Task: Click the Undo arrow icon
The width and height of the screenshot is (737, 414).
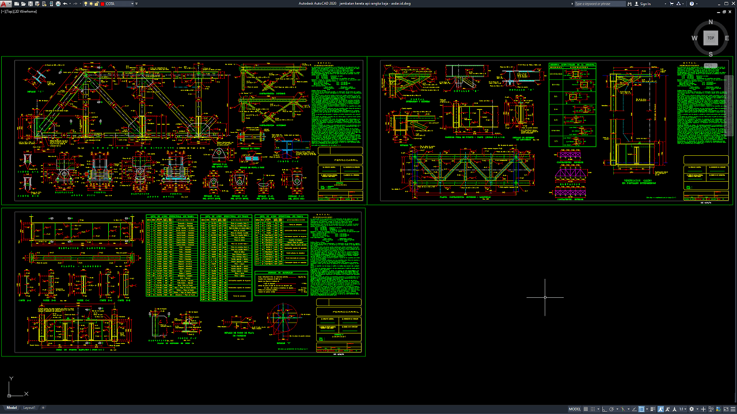Action: coord(65,3)
